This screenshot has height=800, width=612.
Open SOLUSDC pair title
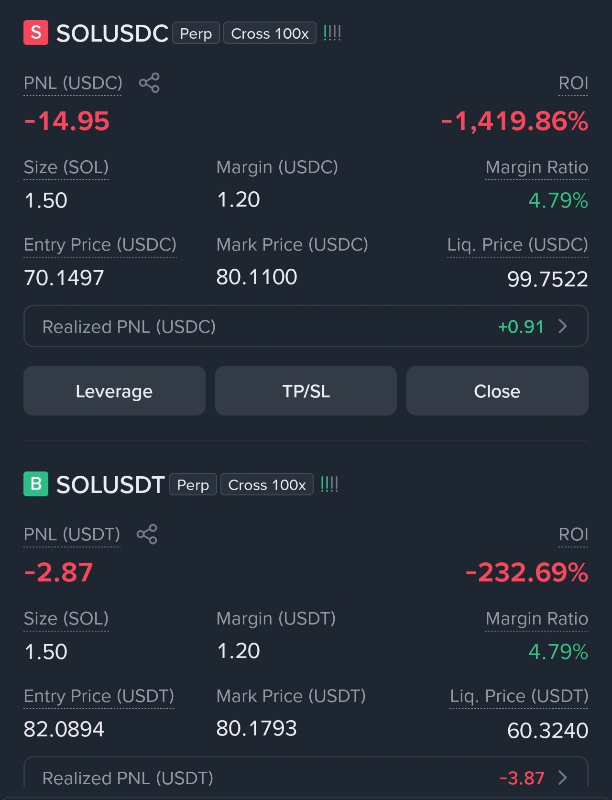click(112, 33)
